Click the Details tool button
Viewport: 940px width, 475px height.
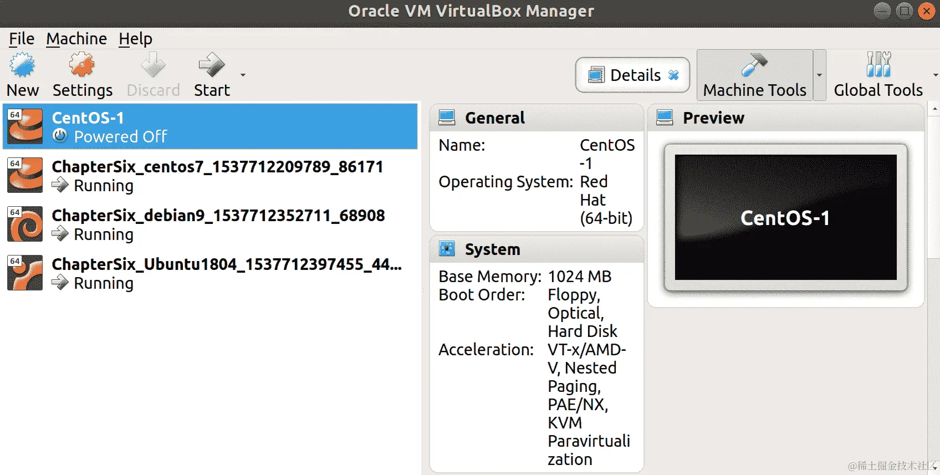point(632,75)
